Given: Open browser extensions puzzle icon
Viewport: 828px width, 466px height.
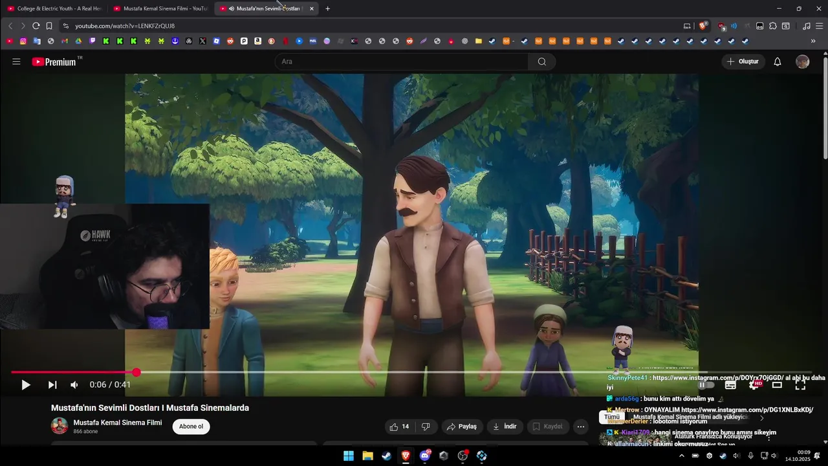Looking at the screenshot, I should click(x=773, y=26).
